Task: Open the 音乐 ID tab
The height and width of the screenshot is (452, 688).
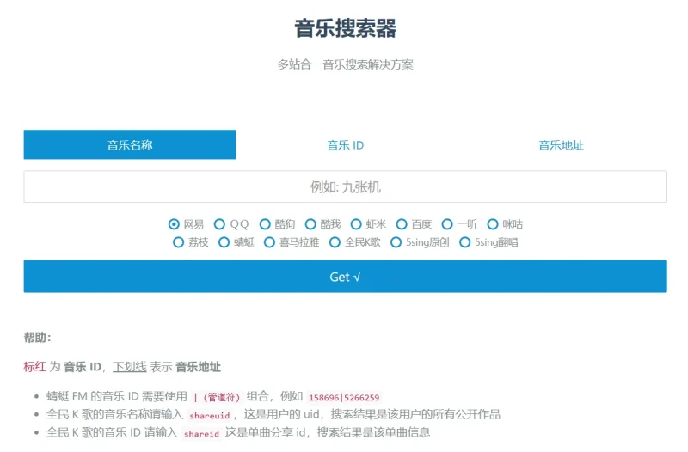Action: click(346, 145)
